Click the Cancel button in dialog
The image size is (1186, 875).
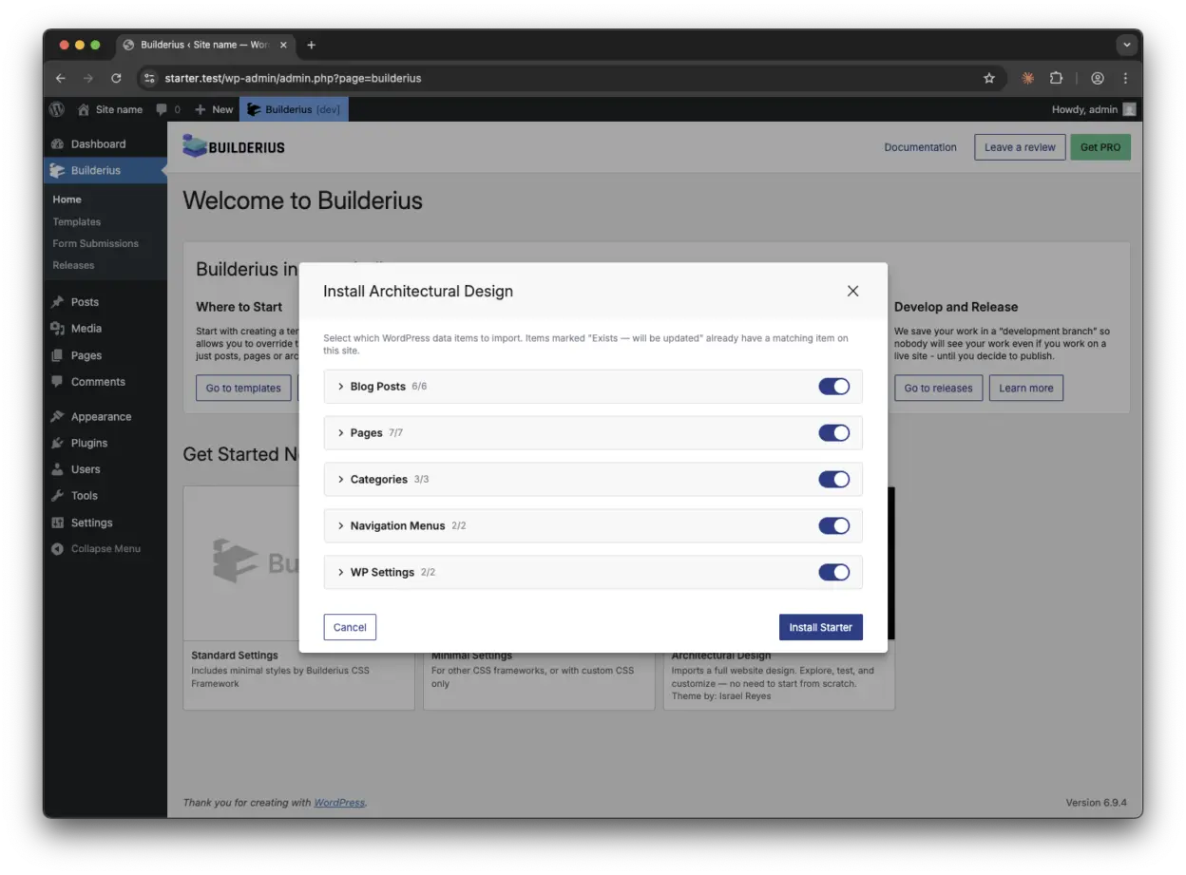coord(350,627)
